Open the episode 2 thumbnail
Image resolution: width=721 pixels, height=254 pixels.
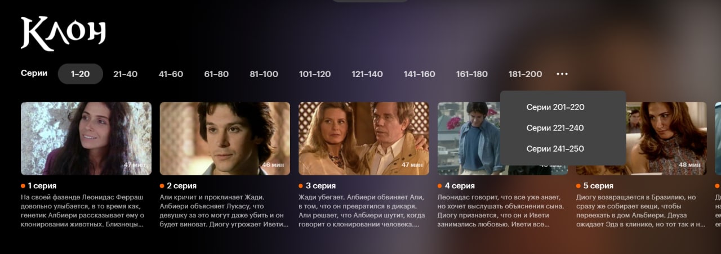(225, 138)
